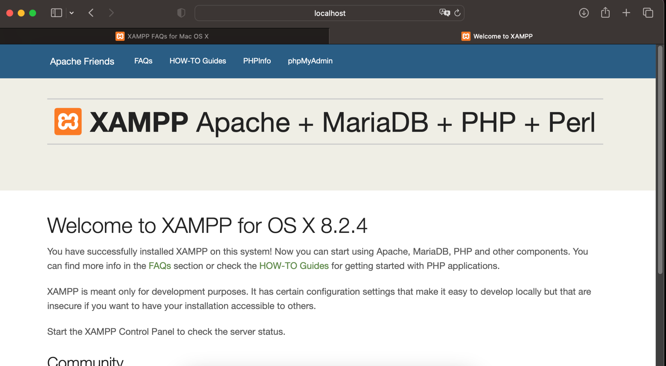This screenshot has width=666, height=366.
Task: Follow the green FAQs link in paragraph
Action: tap(160, 266)
